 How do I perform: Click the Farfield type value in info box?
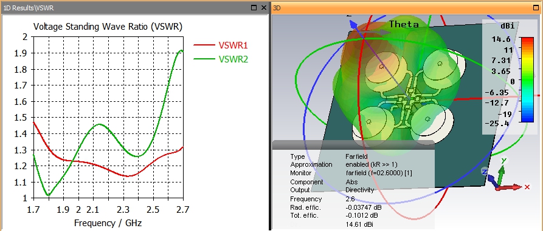click(x=356, y=157)
